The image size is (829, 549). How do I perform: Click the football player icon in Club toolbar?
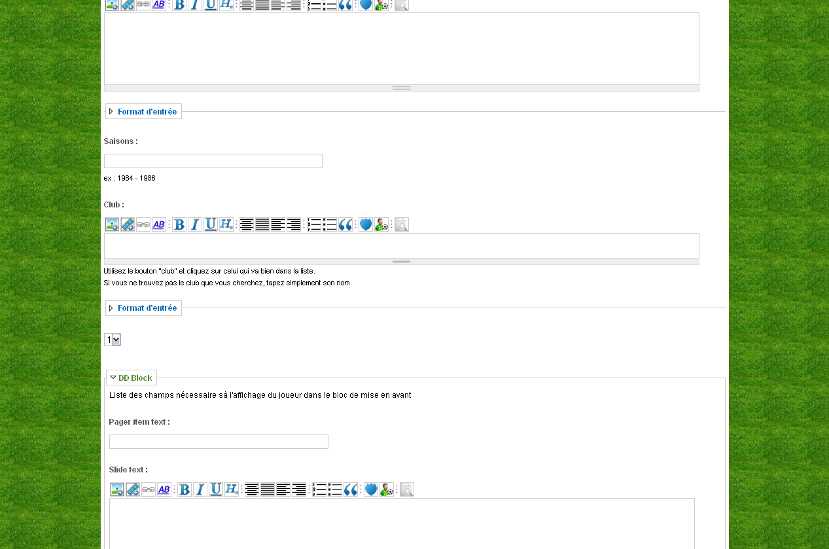pos(381,224)
